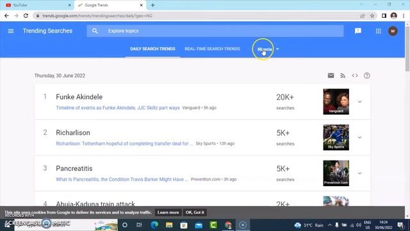Reload the Google Trends page
The height and width of the screenshot is (231, 410).
pos(26,15)
